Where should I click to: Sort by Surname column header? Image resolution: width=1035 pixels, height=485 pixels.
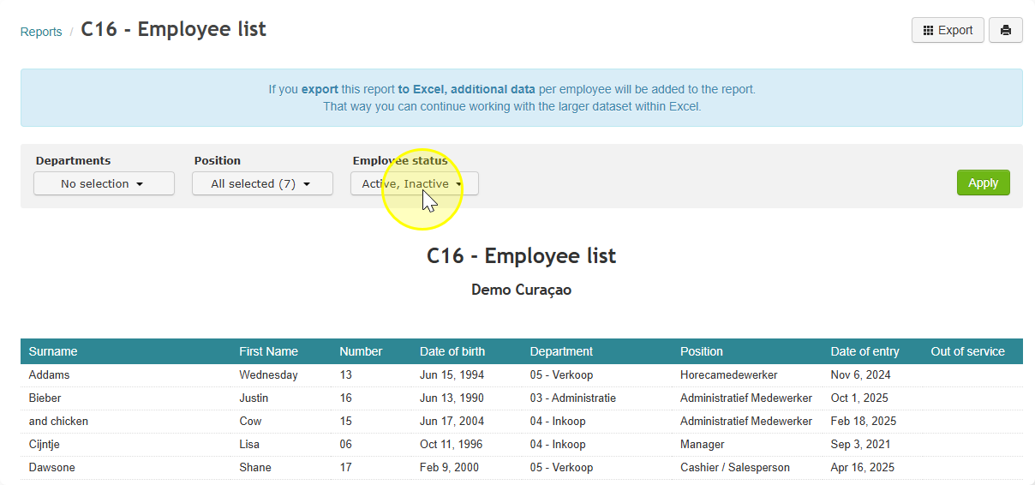(53, 351)
